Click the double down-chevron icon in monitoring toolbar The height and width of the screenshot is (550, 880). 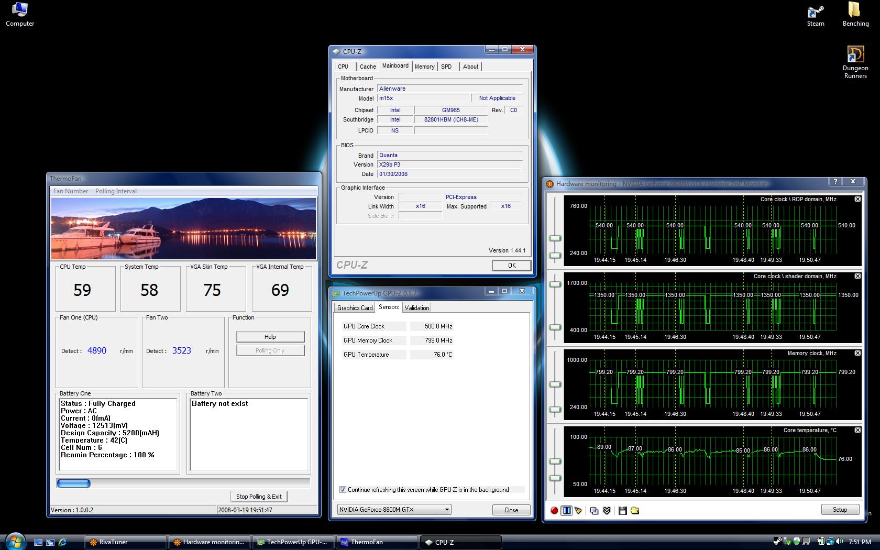607,510
